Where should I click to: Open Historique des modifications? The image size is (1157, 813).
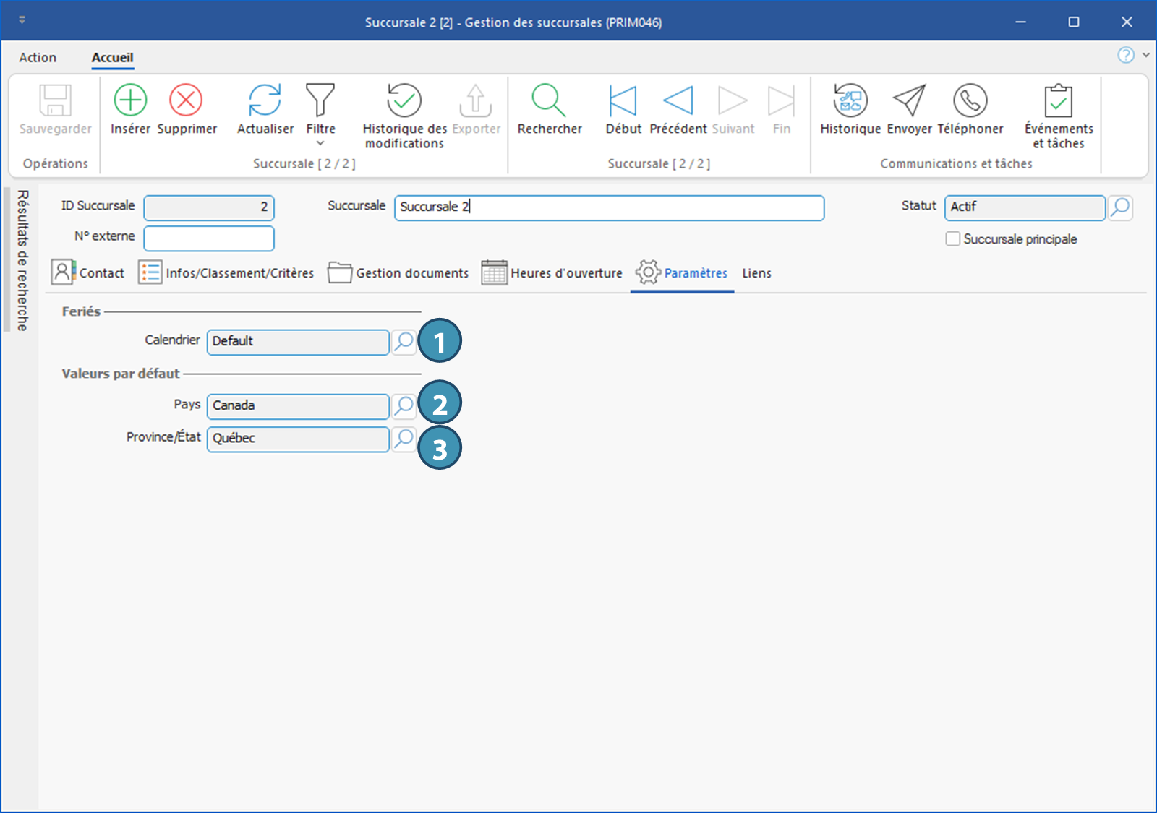point(404,100)
